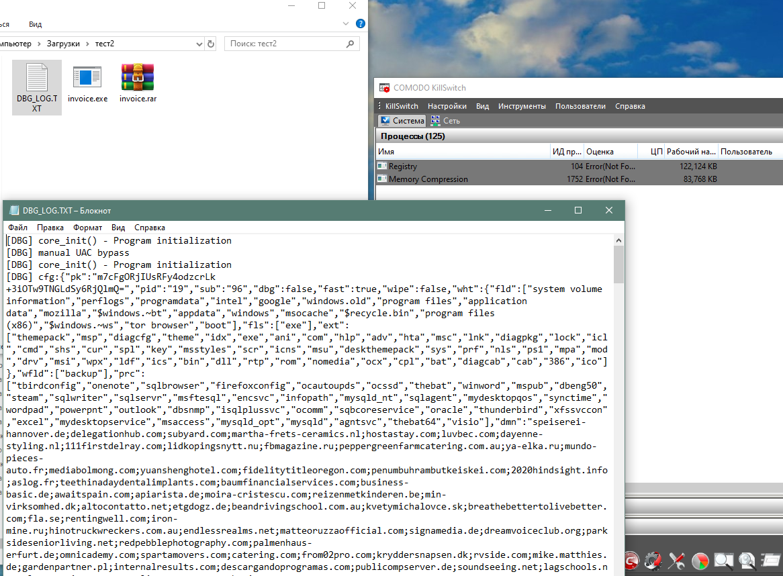Click тест2 in the breadcrumb path
This screenshot has height=576, width=783.
point(104,44)
